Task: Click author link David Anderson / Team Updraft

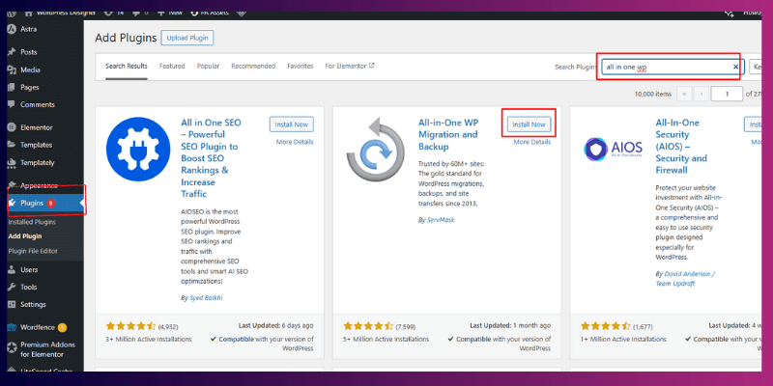Action: pyautogui.click(x=685, y=279)
